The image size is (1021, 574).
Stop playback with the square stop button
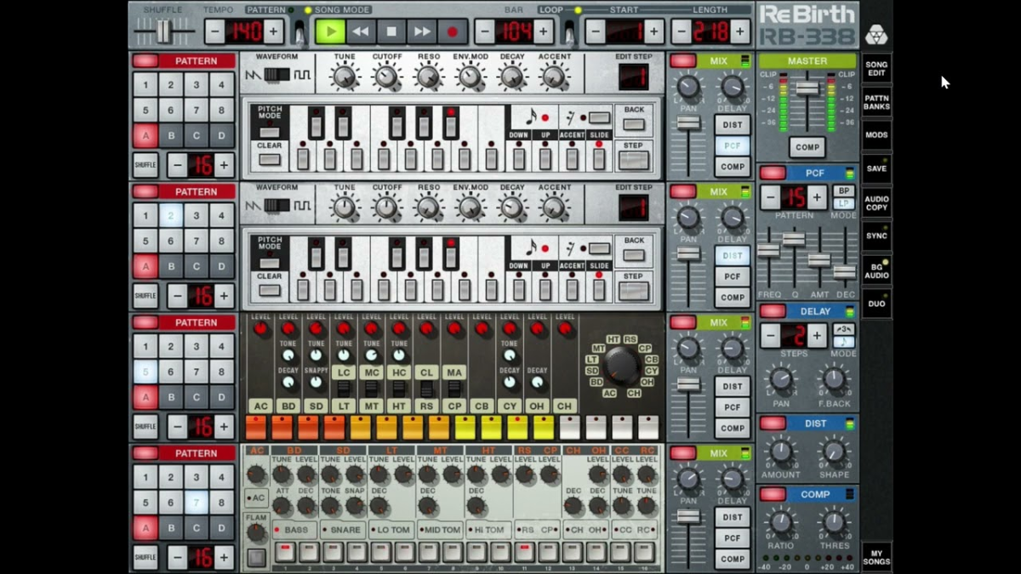[x=391, y=32]
